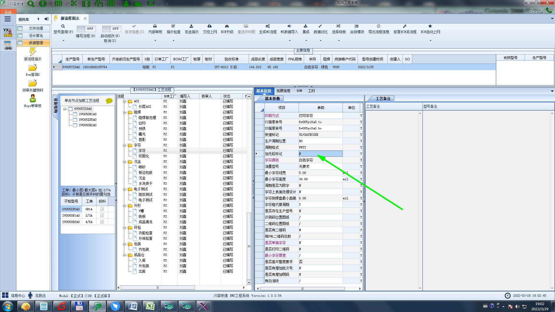Open 新流程指示 lightning shortcut in sidebar
The height and width of the screenshot is (312, 555).
coord(33,52)
